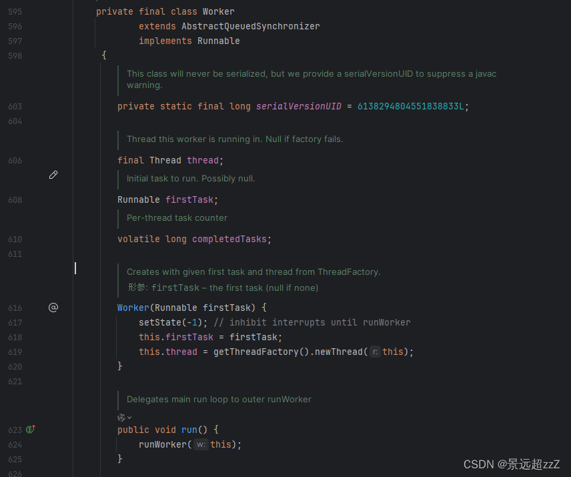Expand the chevron next to the AI assistant icon
Image resolution: width=571 pixels, height=477 pixels.
coord(129,416)
